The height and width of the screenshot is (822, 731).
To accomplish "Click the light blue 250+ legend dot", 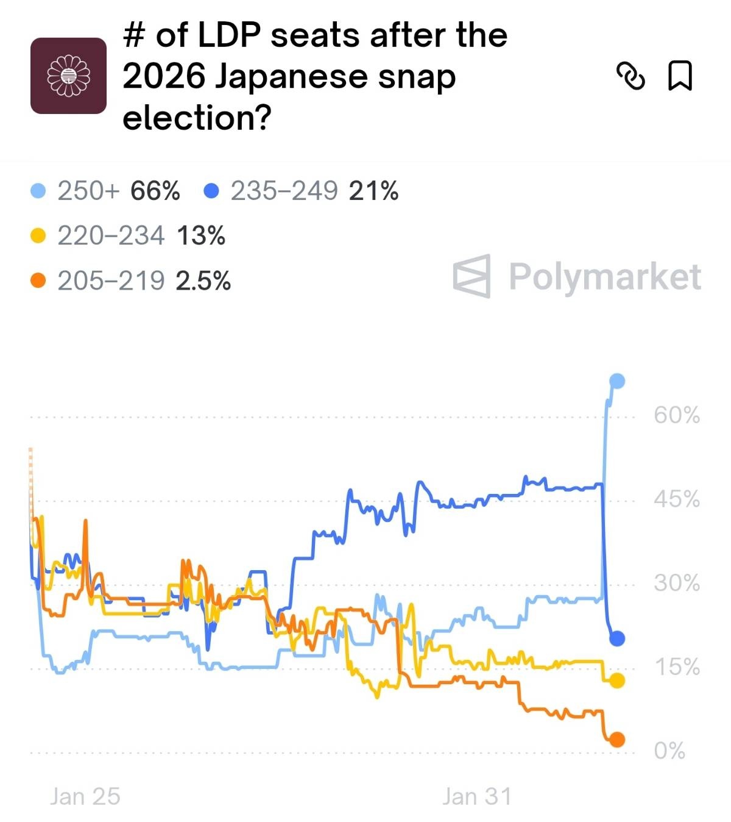I will (38, 191).
